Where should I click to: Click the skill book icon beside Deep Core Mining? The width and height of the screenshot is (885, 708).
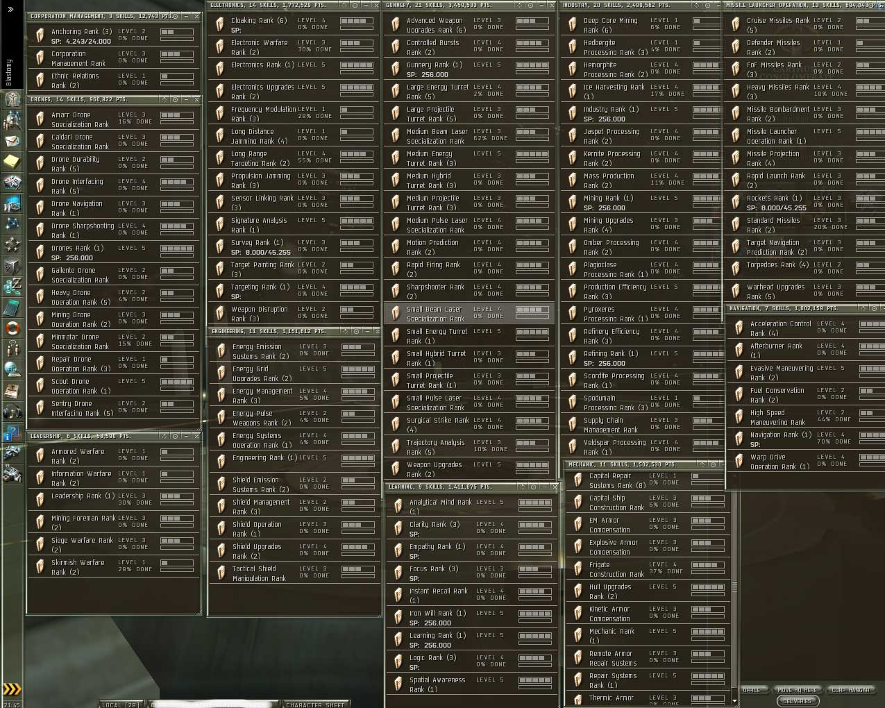click(x=573, y=25)
